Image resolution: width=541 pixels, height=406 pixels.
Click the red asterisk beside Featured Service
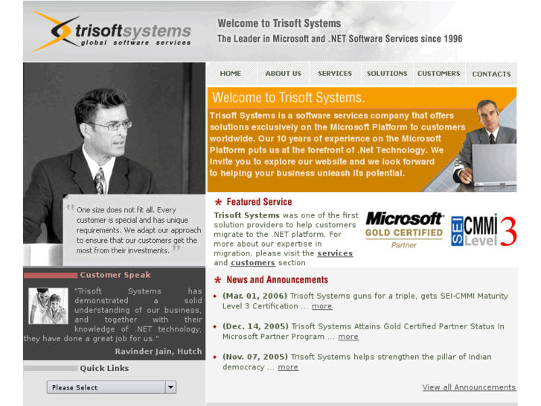pyautogui.click(x=218, y=202)
